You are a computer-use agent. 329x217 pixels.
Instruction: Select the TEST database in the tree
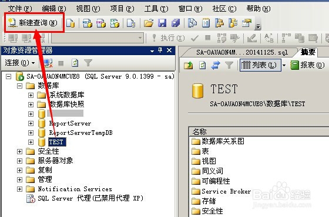(57, 142)
